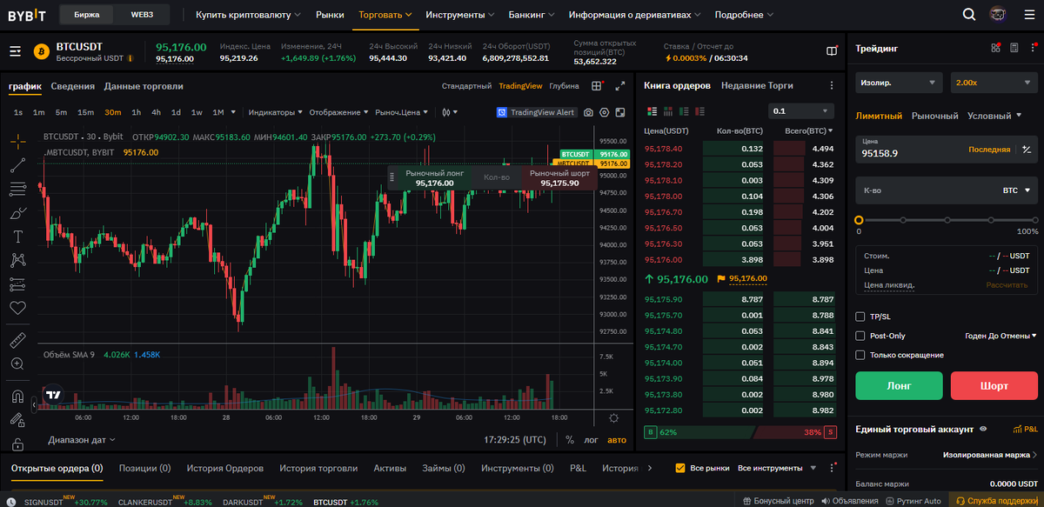The width and height of the screenshot is (1044, 507).
Task: Click the red Шорт button
Action: [x=994, y=385]
